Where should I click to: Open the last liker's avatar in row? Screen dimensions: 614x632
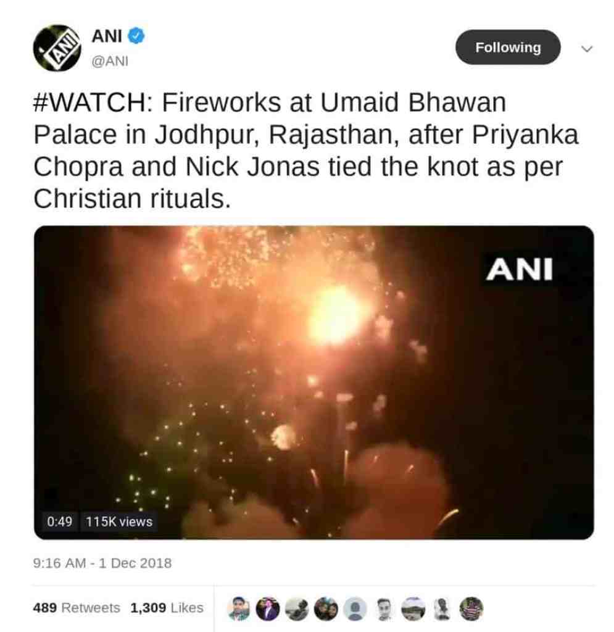point(471,608)
